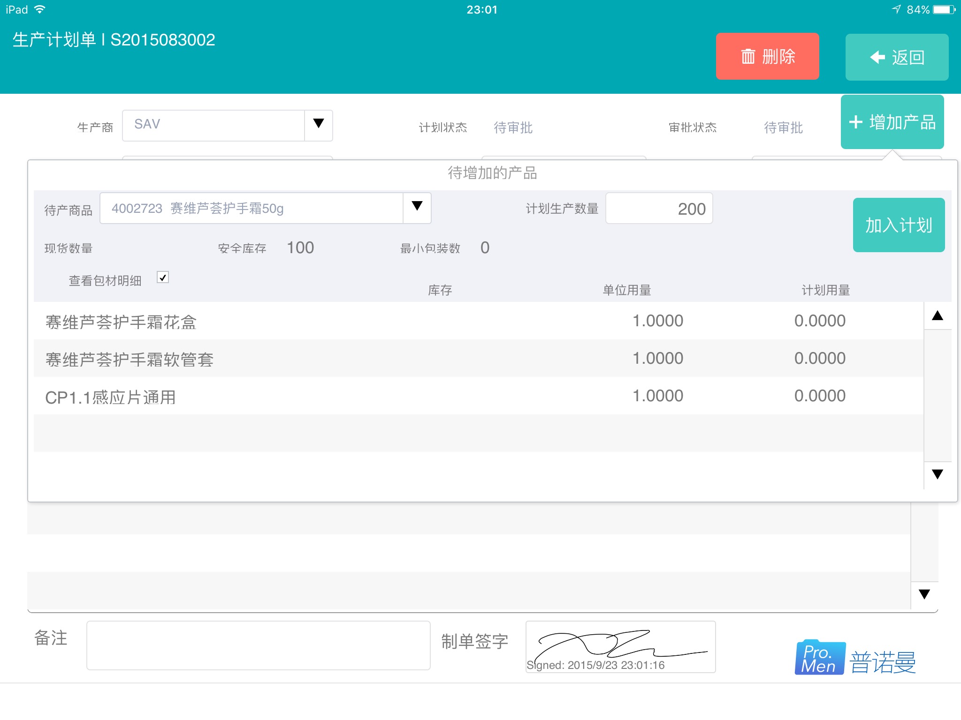Select row 赛维芦荟护手霜软管套

[479, 358]
